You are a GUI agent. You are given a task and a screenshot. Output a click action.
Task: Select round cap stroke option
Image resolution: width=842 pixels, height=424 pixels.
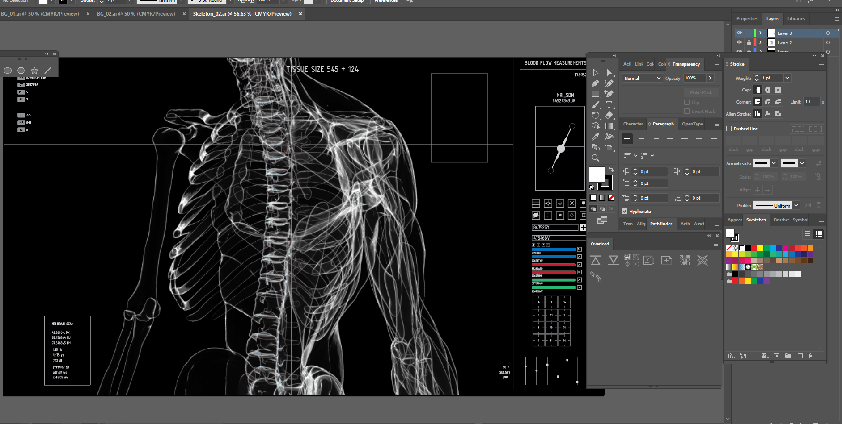click(768, 90)
